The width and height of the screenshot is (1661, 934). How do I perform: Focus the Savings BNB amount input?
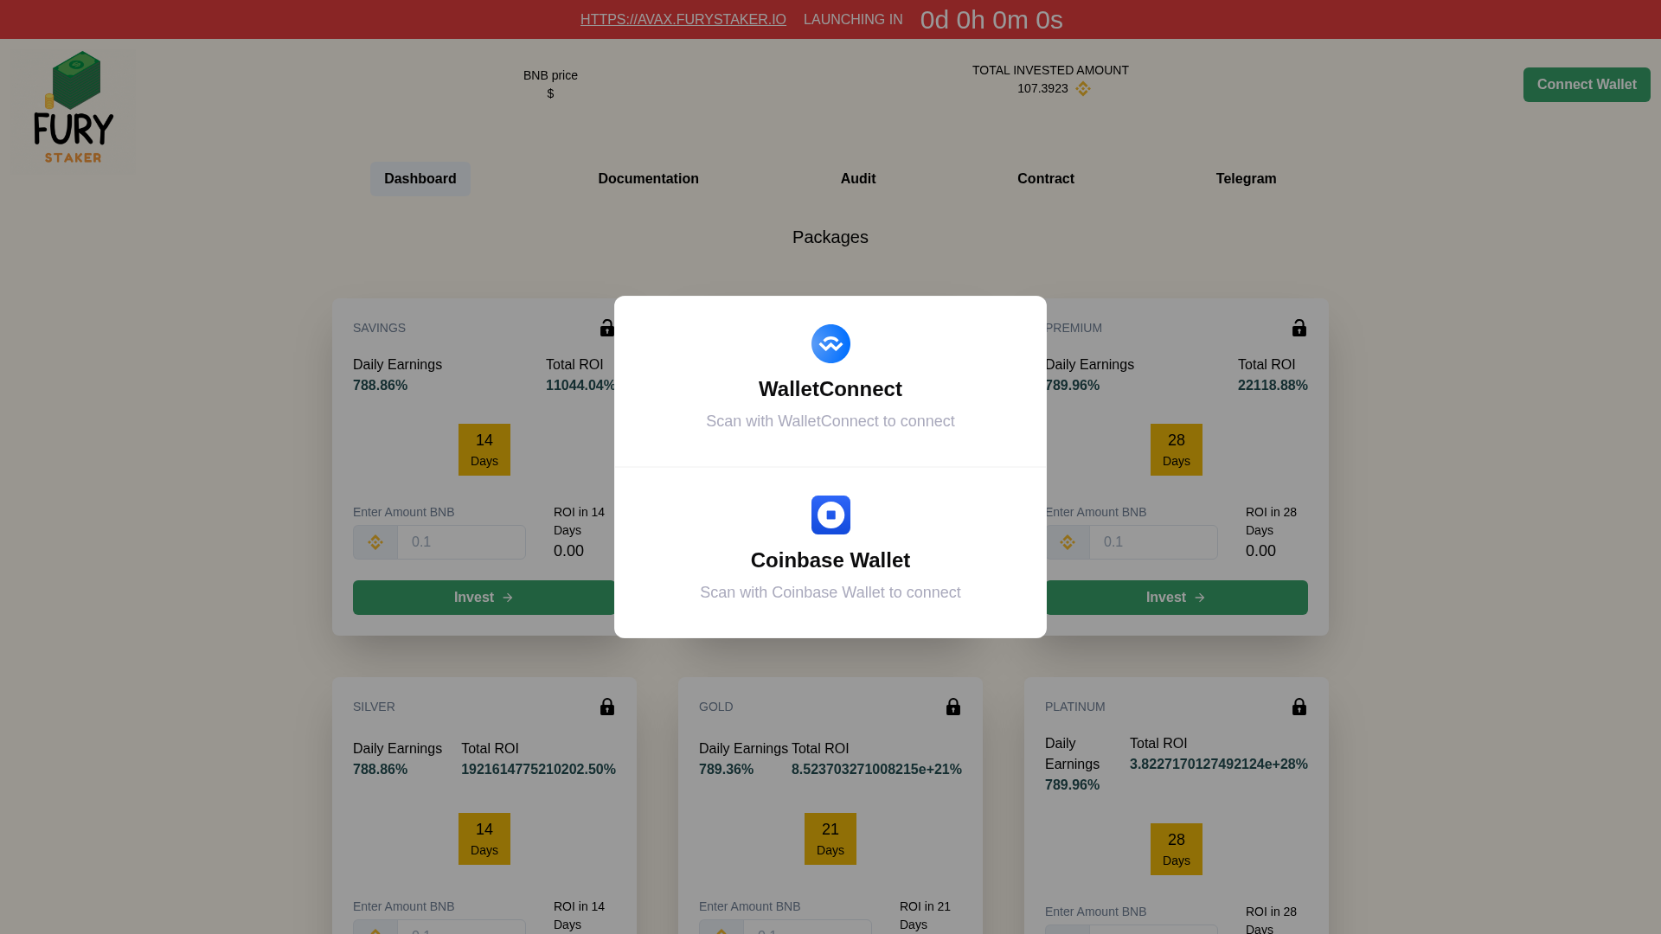[x=461, y=542]
